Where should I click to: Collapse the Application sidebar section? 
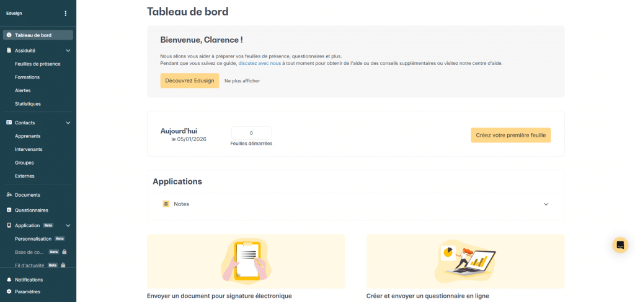[x=68, y=225]
